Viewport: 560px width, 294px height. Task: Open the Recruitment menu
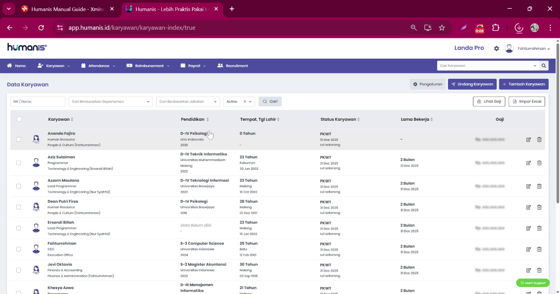click(x=232, y=66)
